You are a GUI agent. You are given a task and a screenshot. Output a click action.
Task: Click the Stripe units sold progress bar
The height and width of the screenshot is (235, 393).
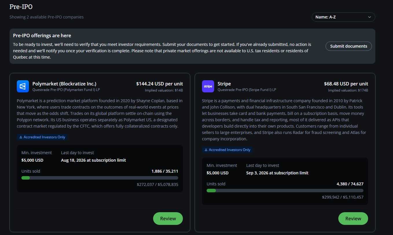pos(285,191)
